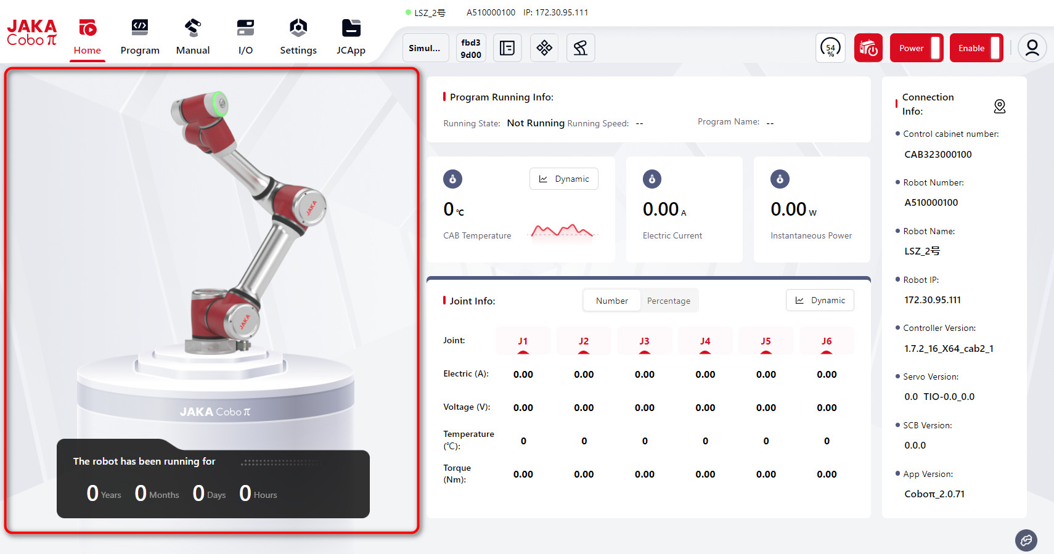Screen dimensions: 1054x554
Task: Select Number view for Joint Info
Action: tap(611, 301)
